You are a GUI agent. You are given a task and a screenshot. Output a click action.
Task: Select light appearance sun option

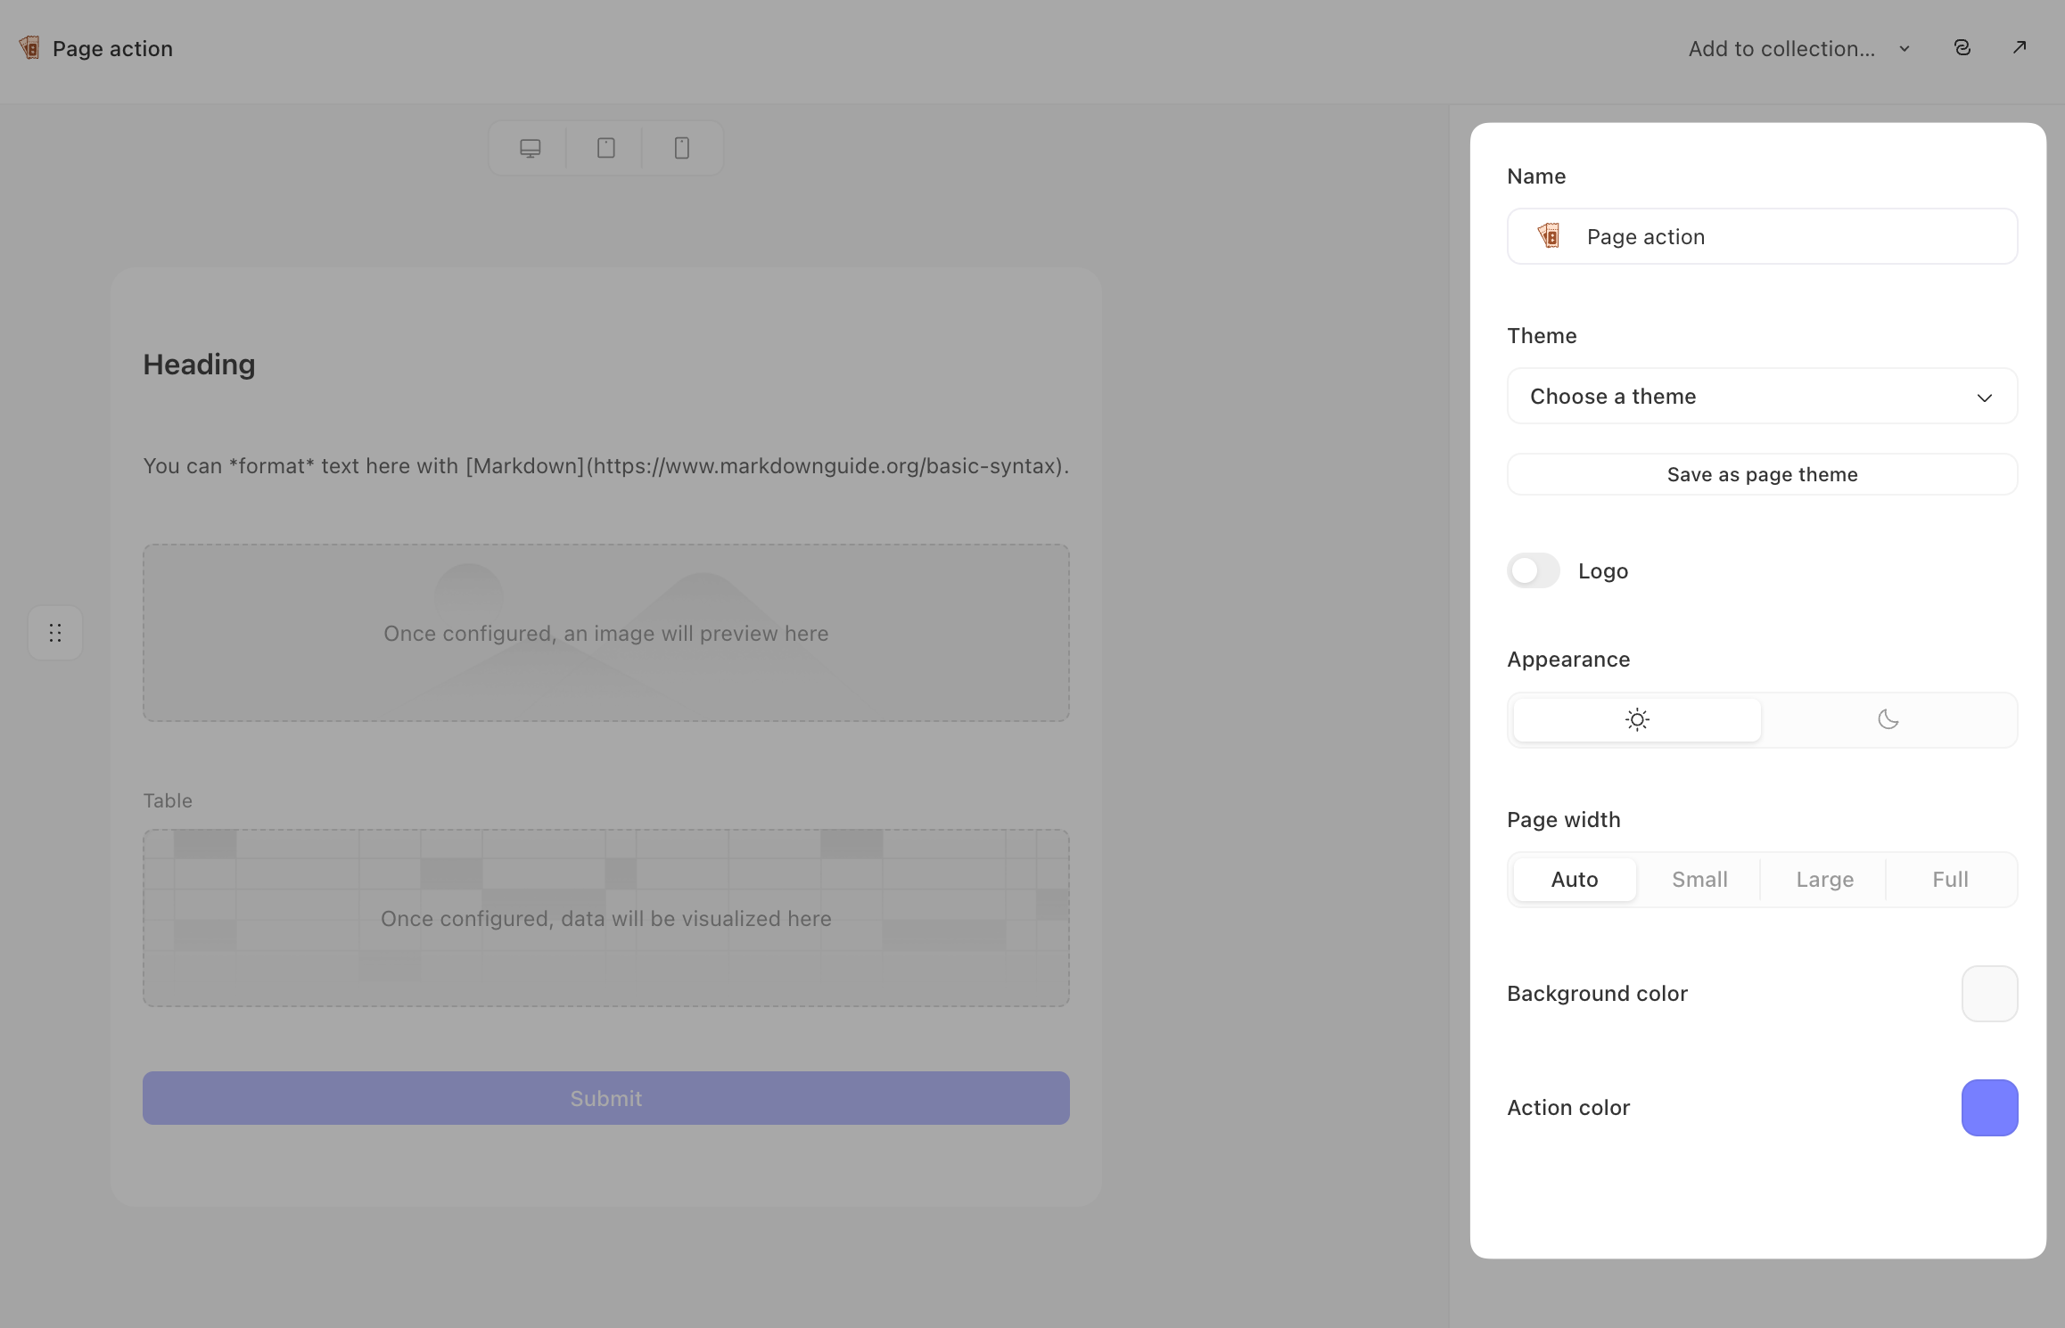tap(1637, 719)
